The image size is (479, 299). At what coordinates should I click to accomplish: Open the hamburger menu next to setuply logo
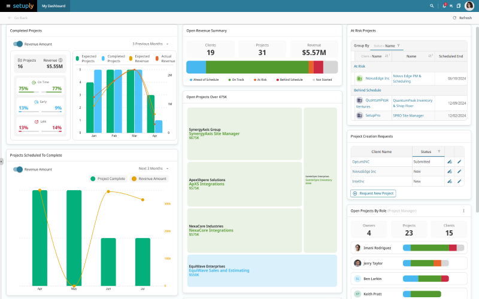8,6
